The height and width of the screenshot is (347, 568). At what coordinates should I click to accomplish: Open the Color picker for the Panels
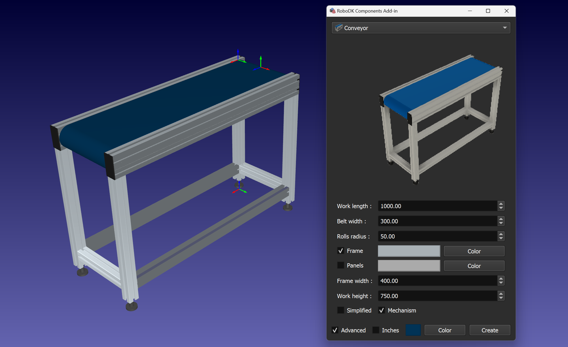click(474, 266)
